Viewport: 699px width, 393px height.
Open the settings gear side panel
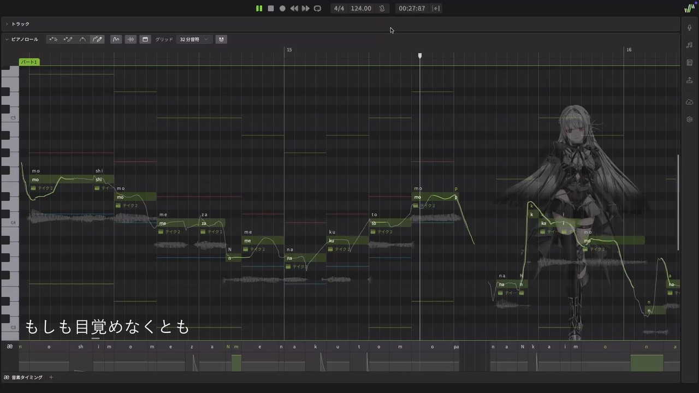pyautogui.click(x=690, y=119)
